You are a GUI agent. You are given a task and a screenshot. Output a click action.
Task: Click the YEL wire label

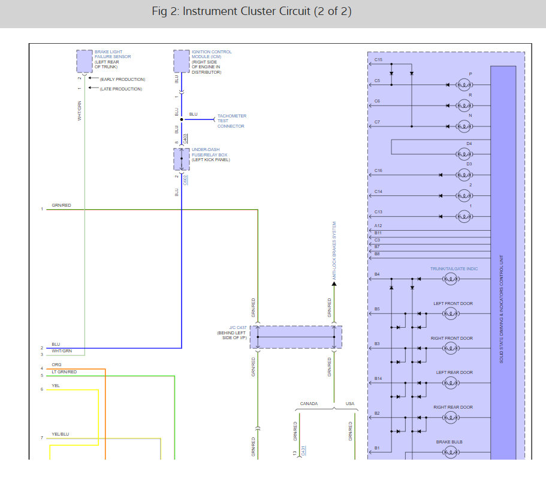point(56,386)
